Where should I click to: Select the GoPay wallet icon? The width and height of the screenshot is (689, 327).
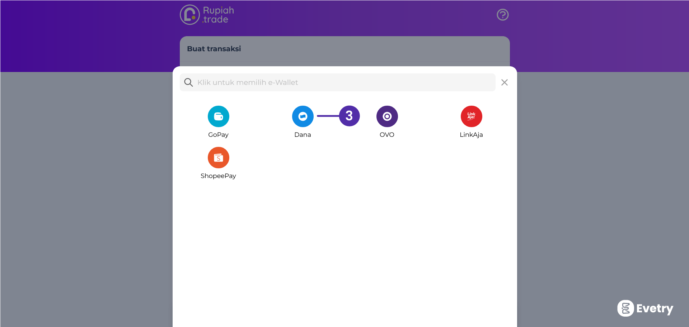(218, 116)
